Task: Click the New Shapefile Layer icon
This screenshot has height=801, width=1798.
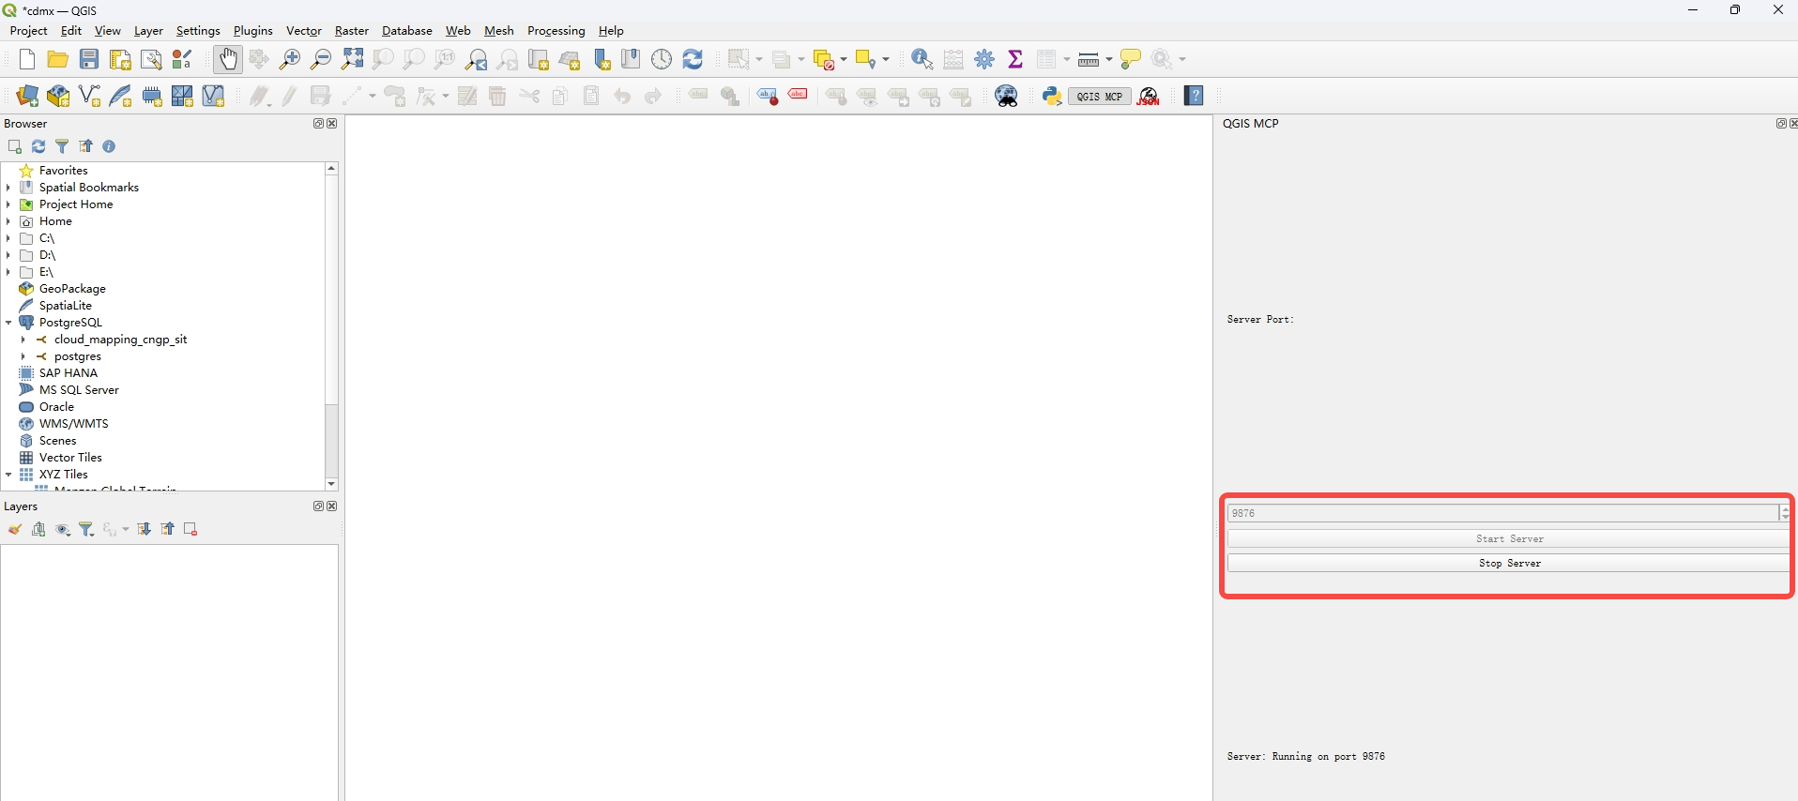Action: click(x=90, y=96)
